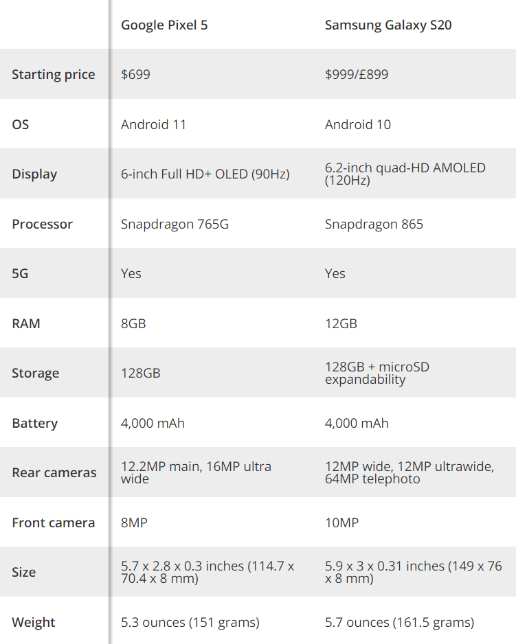This screenshot has height=644, width=516.
Task: Click the 10MP front camera cell
Action: click(x=341, y=522)
